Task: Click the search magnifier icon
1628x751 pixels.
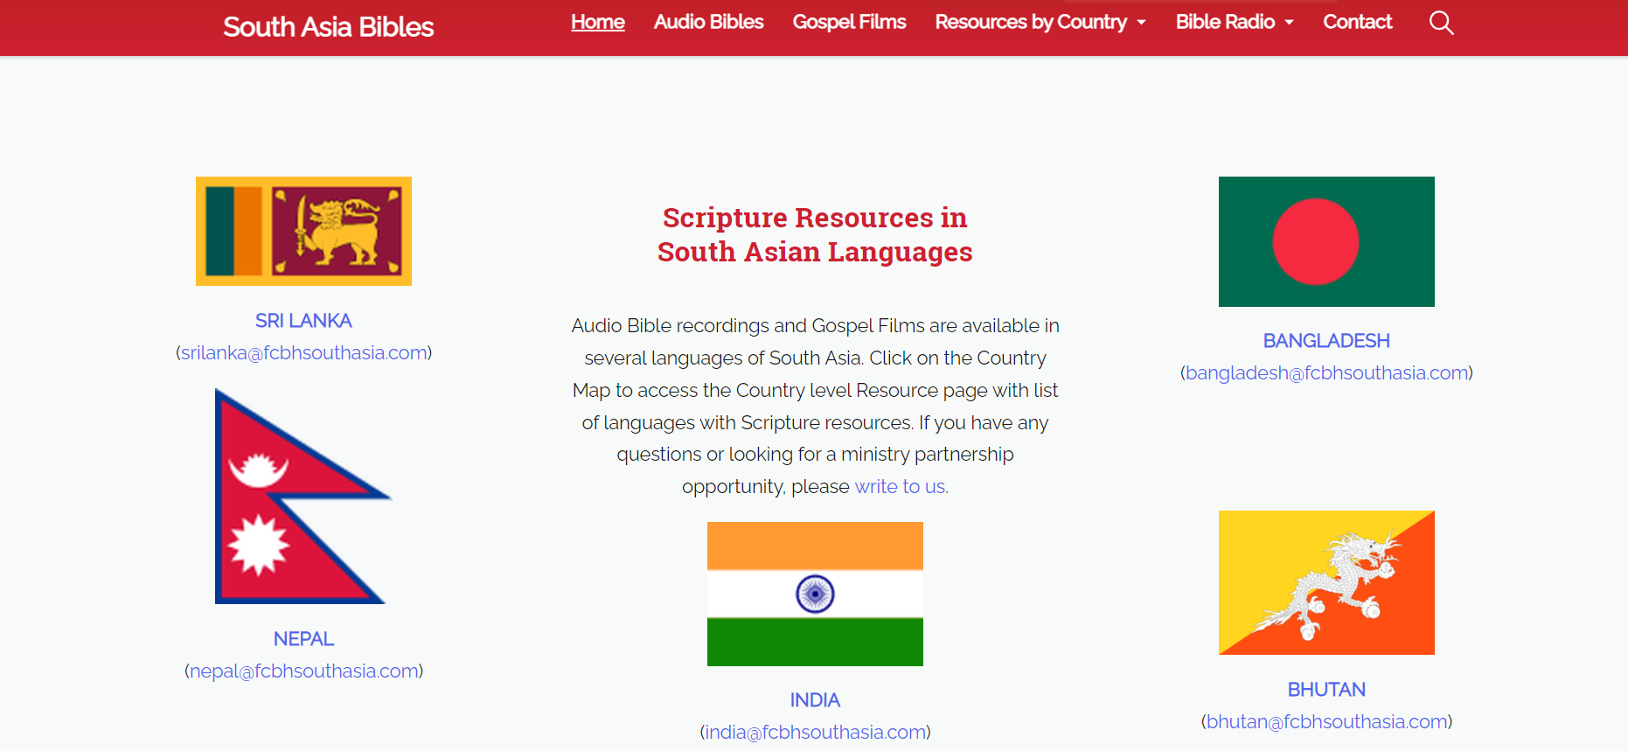Action: [x=1441, y=23]
